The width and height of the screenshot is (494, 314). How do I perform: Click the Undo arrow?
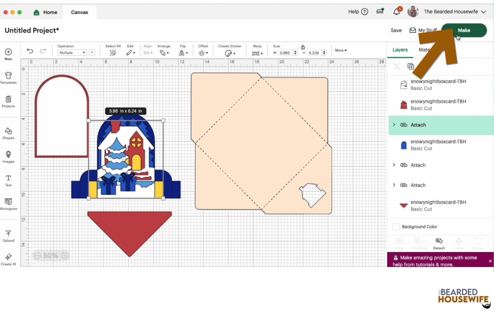click(30, 51)
